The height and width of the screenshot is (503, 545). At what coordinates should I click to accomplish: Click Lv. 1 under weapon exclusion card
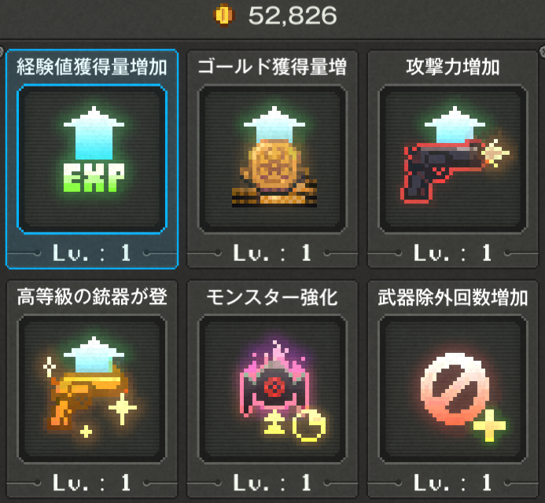[453, 483]
